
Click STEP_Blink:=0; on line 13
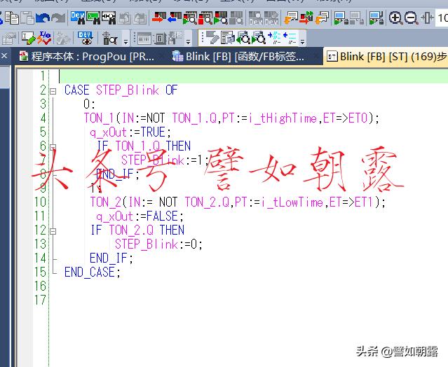[x=158, y=244]
